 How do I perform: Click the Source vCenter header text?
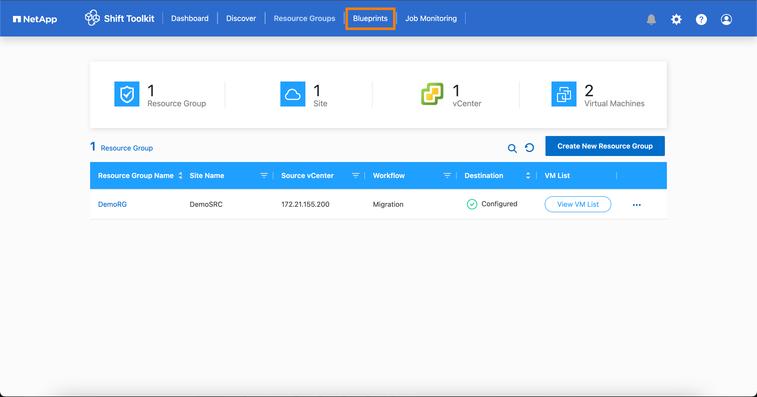(307, 175)
